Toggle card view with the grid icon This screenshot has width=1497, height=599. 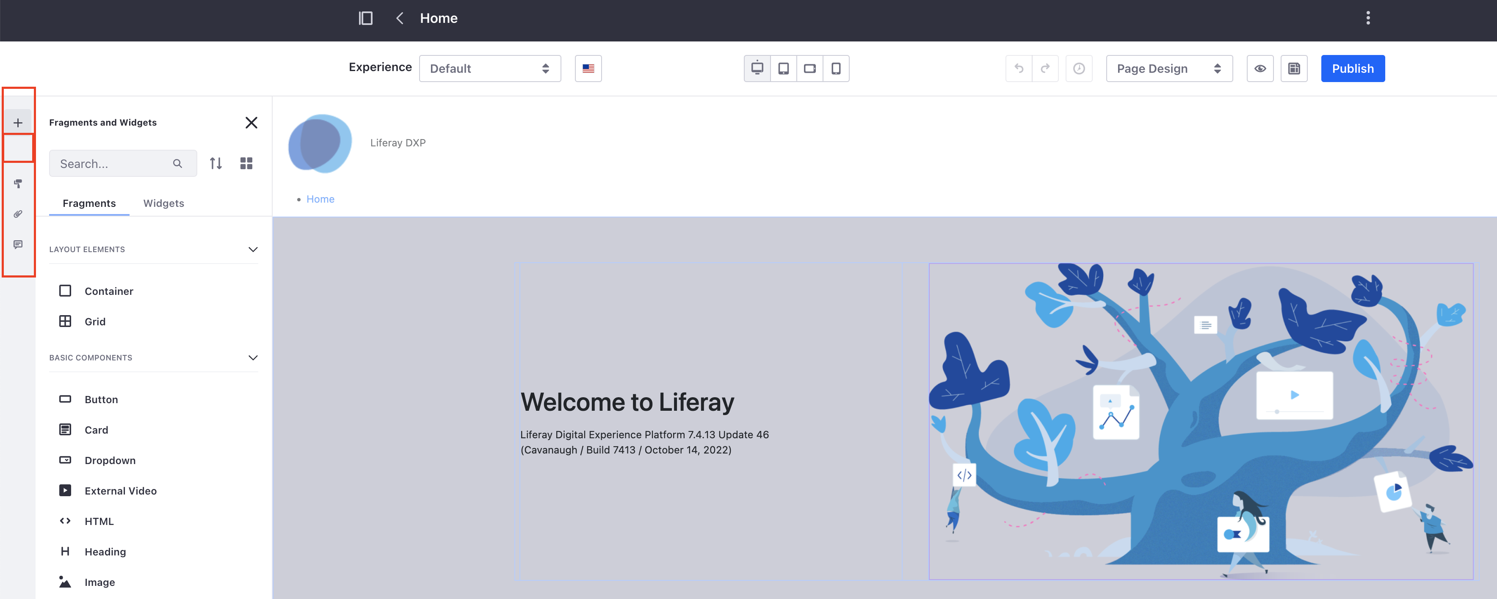click(246, 164)
